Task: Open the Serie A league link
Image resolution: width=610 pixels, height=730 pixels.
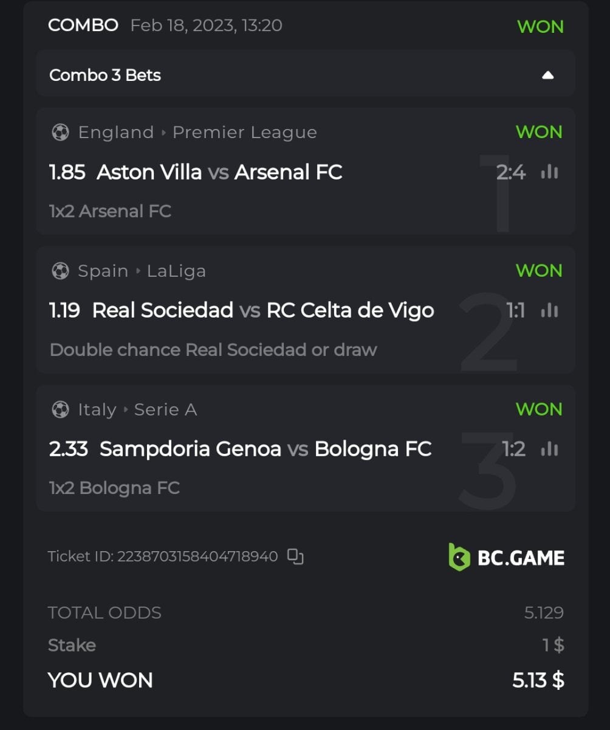Action: (165, 410)
